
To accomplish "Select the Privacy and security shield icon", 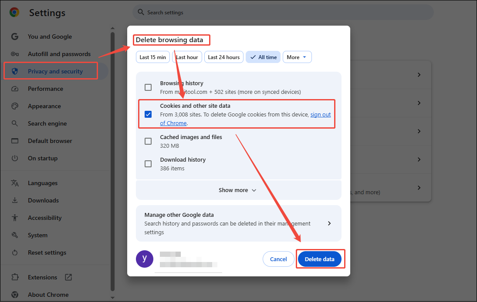I will click(15, 71).
